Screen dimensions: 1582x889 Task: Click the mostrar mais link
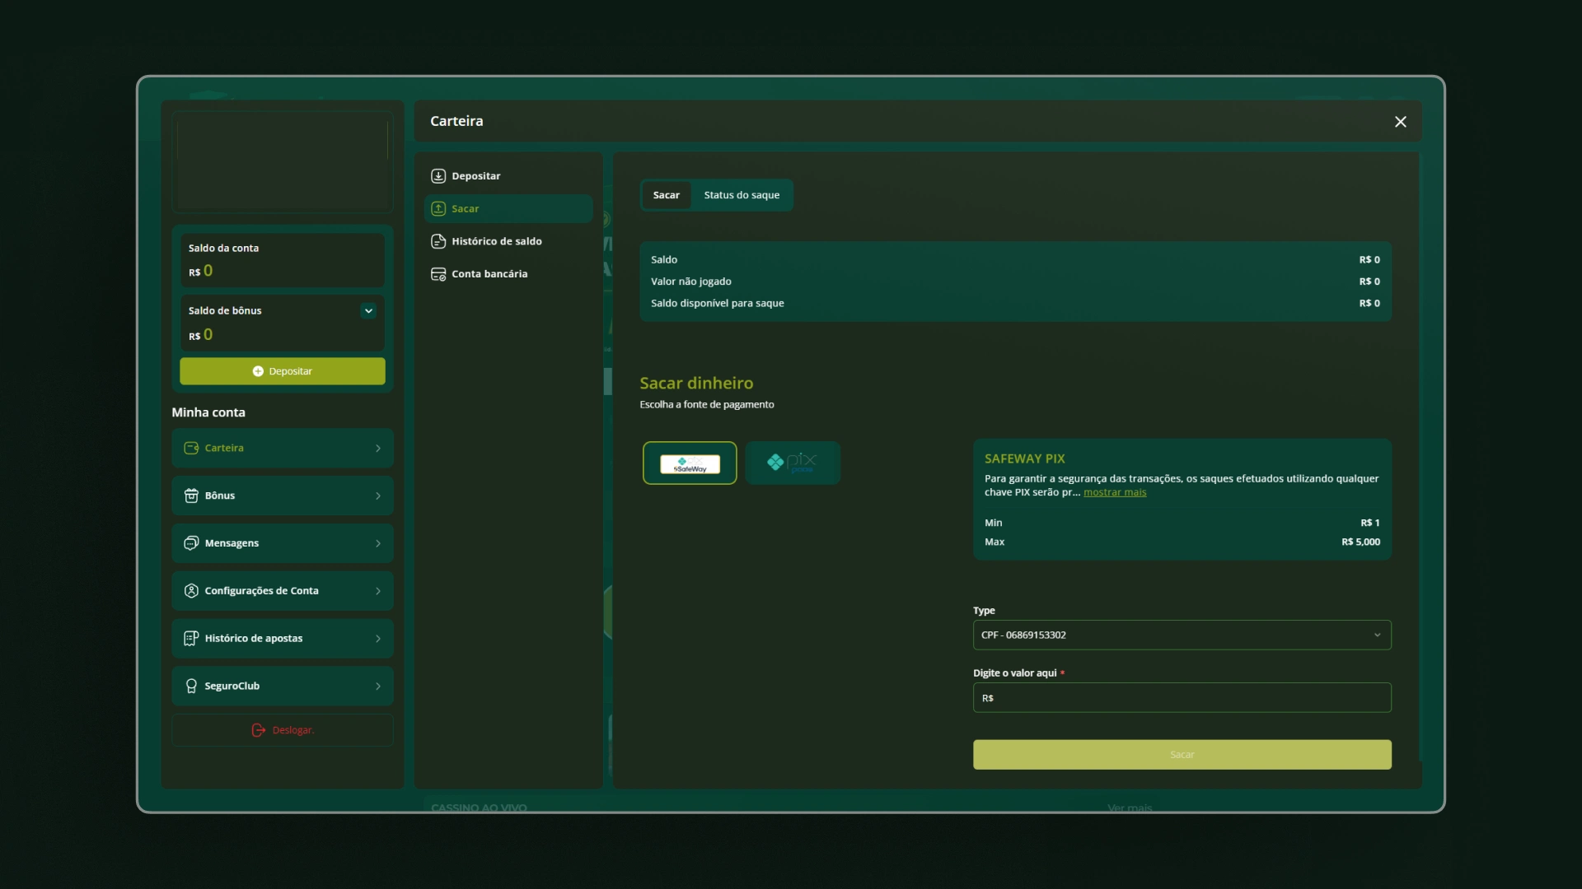(x=1115, y=492)
